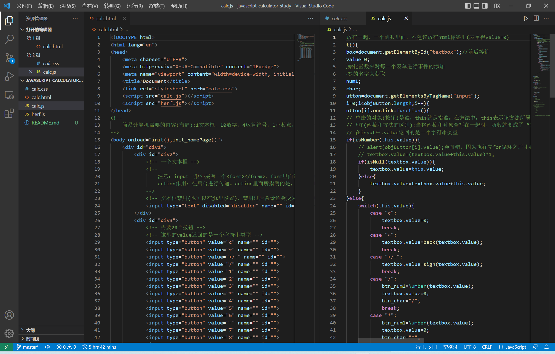The image size is (555, 354).
Task: Switch to the calc.css editor tab
Action: pyautogui.click(x=343, y=18)
